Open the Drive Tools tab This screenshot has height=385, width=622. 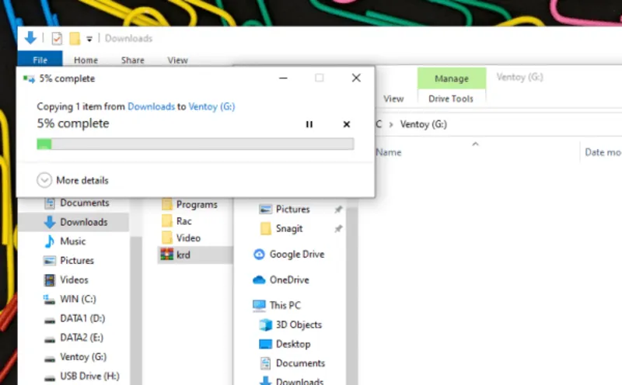pyautogui.click(x=451, y=99)
